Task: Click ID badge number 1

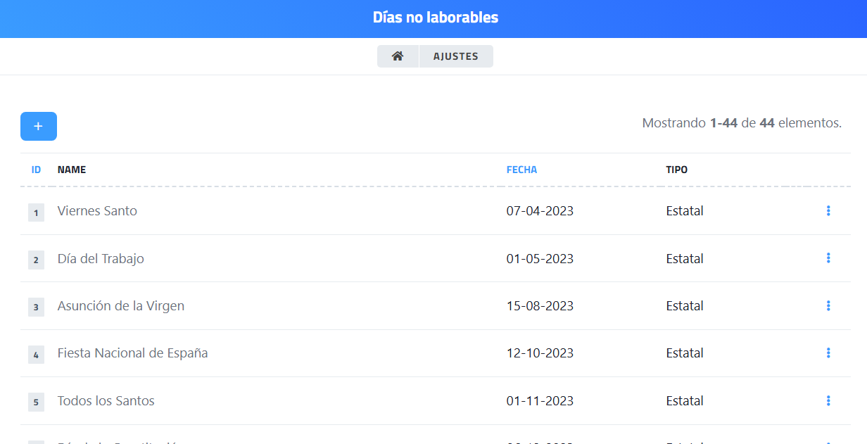Action: [36, 212]
